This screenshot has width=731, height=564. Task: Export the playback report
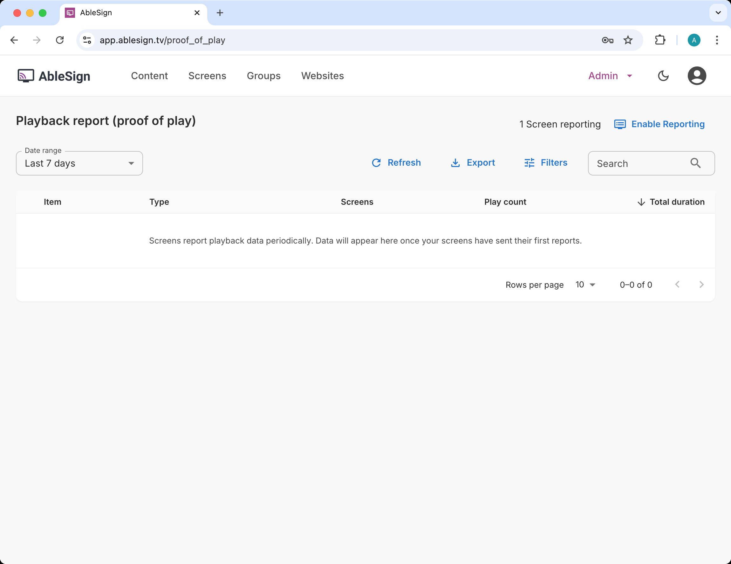click(x=473, y=163)
